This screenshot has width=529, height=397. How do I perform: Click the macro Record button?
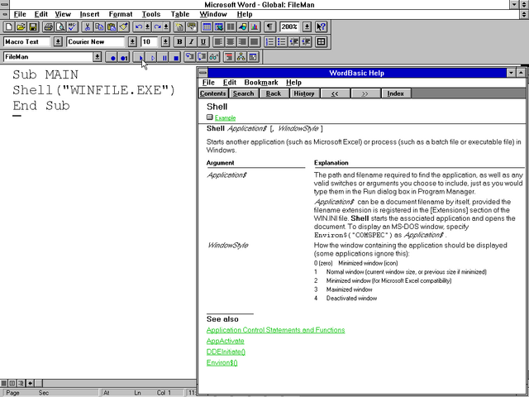click(x=112, y=57)
